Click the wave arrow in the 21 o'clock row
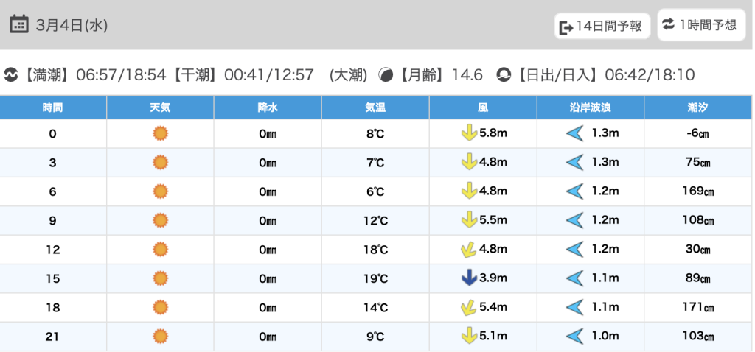Image resolution: width=755 pixels, height=352 pixels. (x=574, y=337)
